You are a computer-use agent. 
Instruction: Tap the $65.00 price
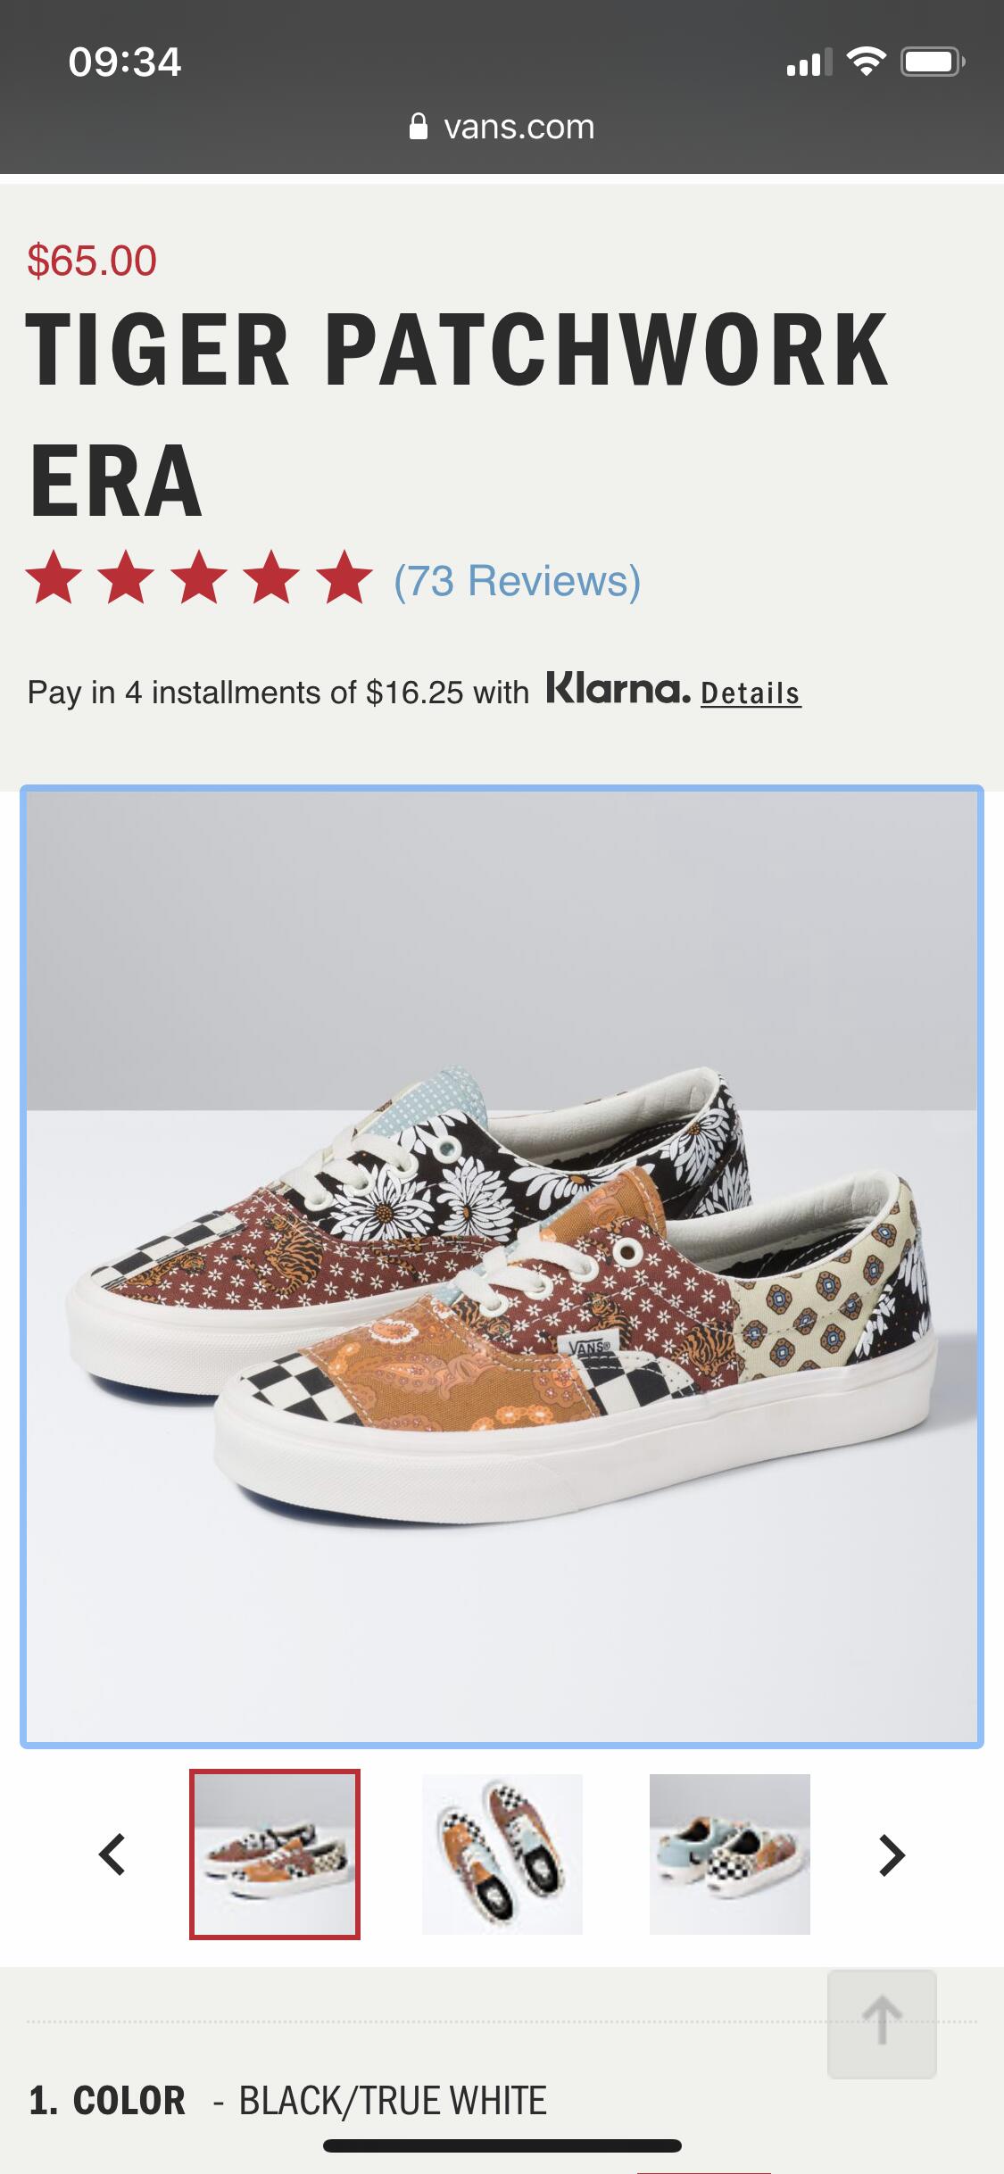coord(92,261)
